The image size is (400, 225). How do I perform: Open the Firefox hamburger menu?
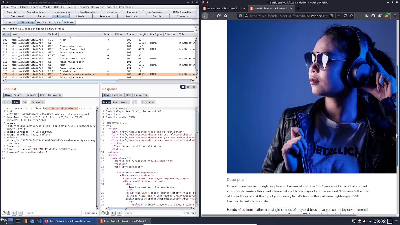(x=395, y=16)
